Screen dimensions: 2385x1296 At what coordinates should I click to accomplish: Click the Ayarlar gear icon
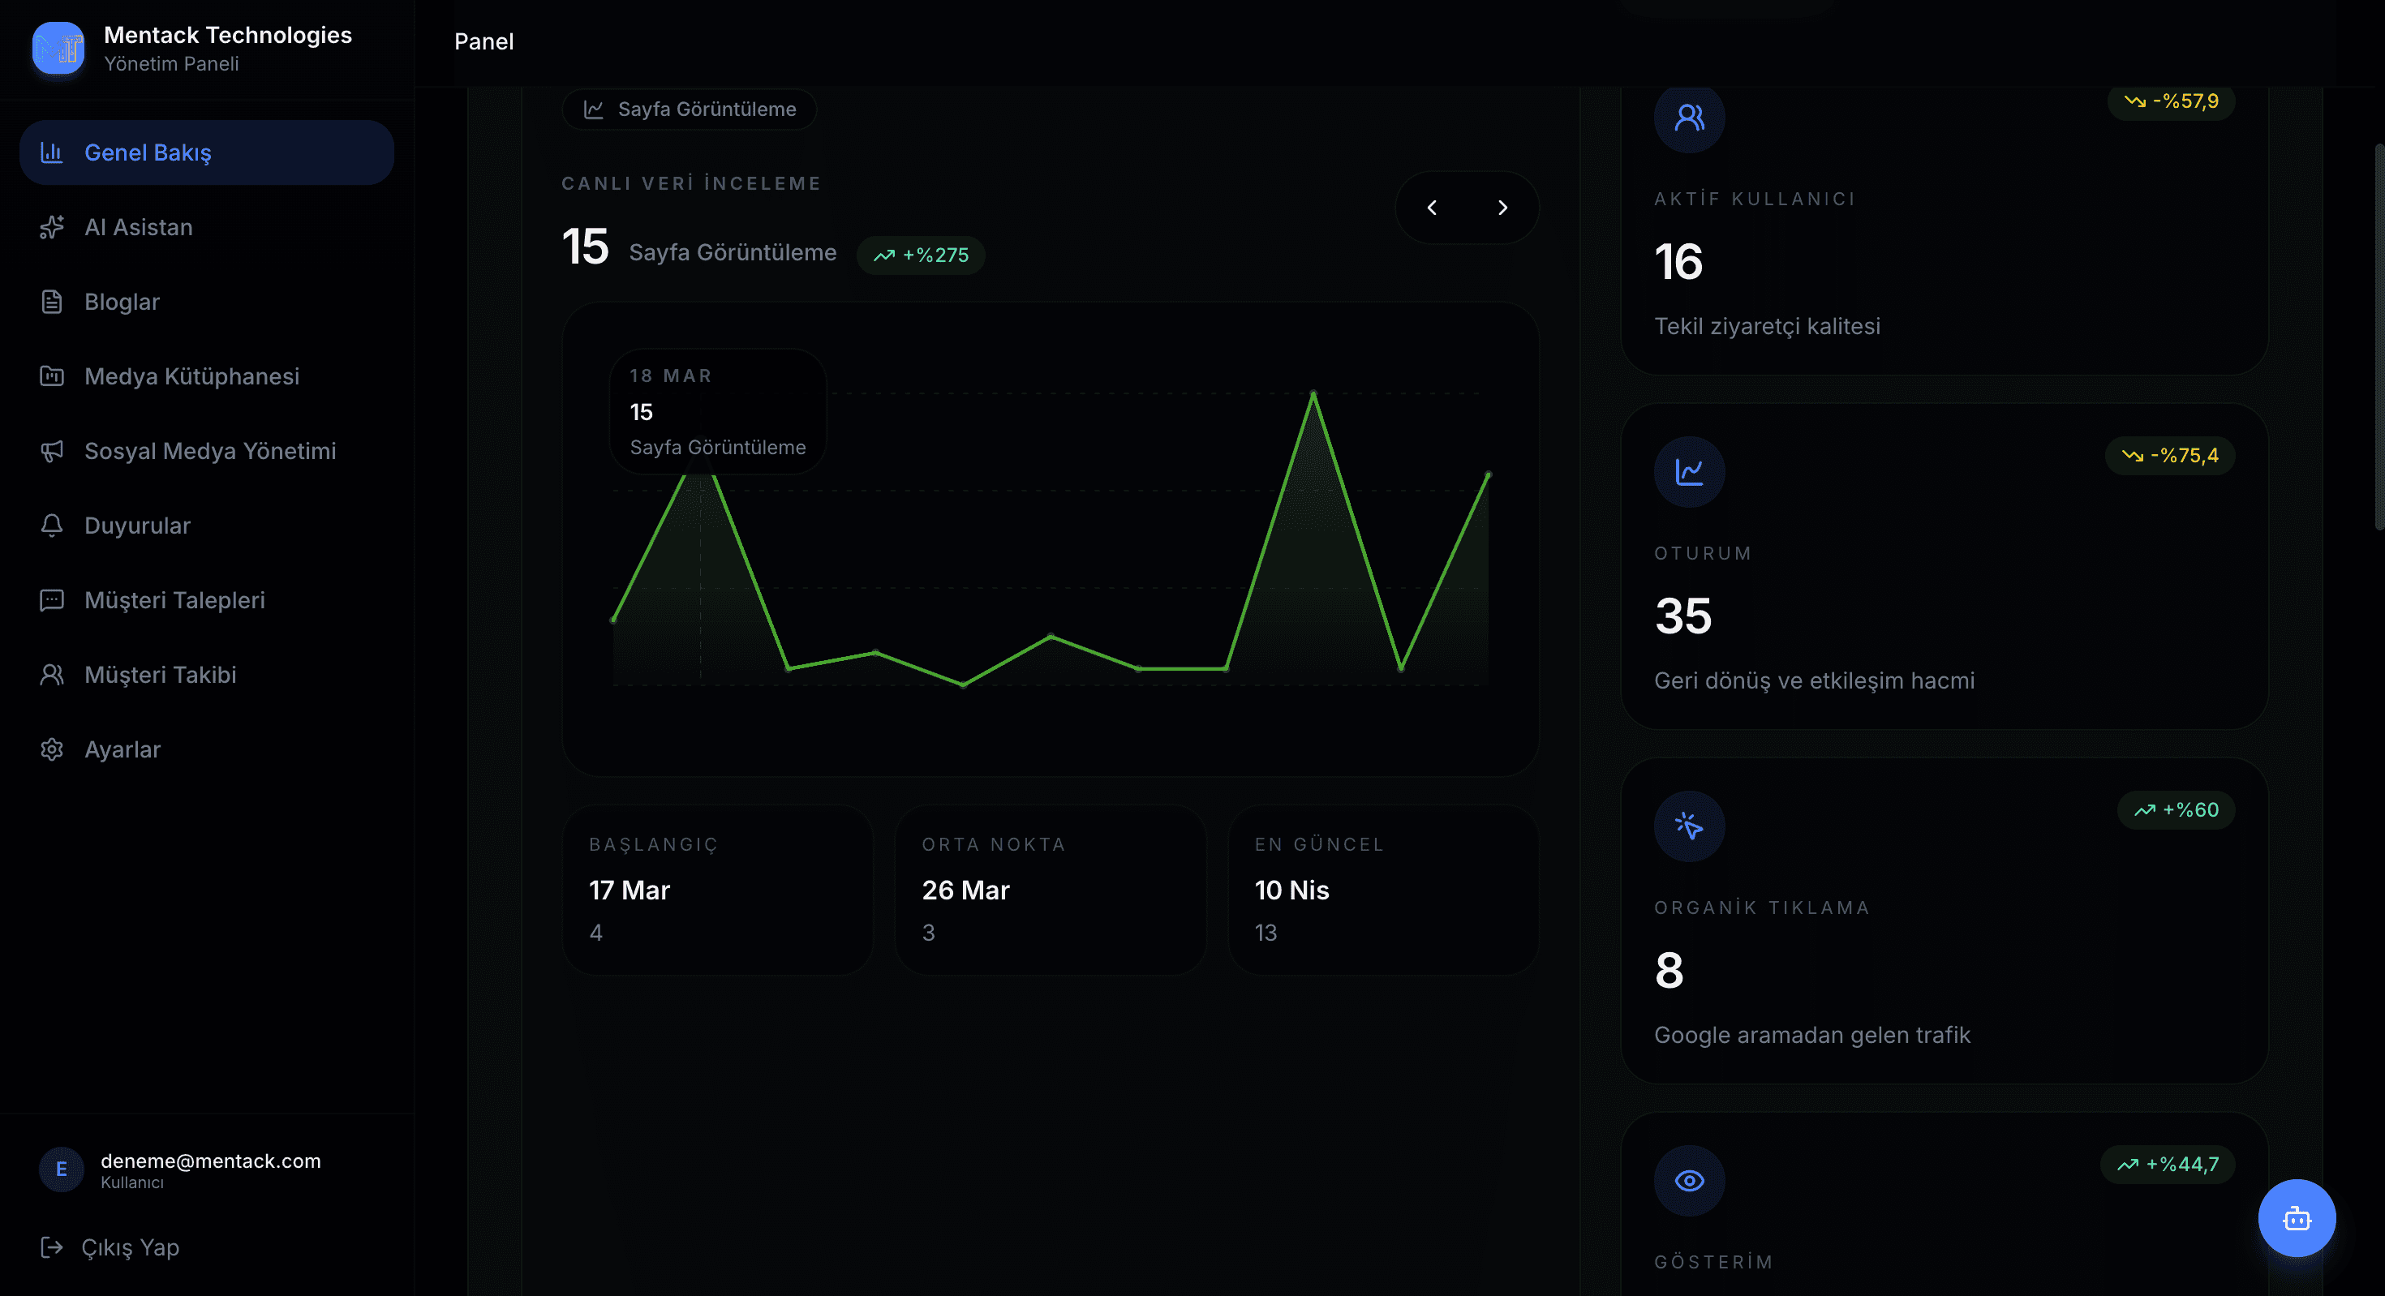coord(52,749)
